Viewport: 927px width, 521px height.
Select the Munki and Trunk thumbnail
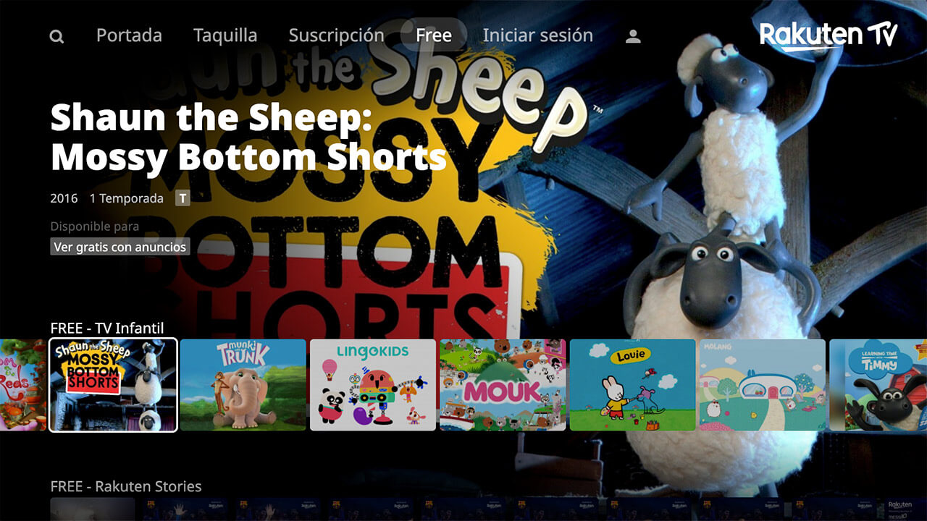pos(243,385)
